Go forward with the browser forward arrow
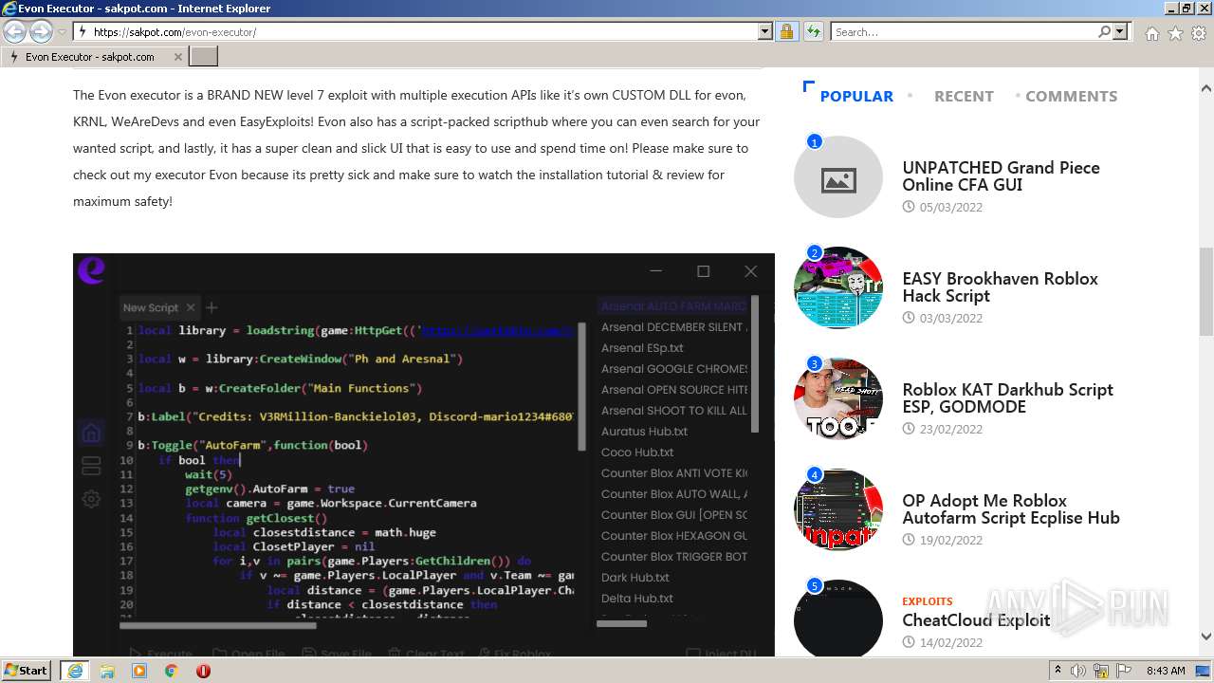The width and height of the screenshot is (1214, 683). pos(41,31)
